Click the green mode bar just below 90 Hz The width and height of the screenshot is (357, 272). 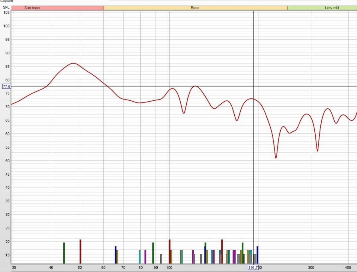153,253
